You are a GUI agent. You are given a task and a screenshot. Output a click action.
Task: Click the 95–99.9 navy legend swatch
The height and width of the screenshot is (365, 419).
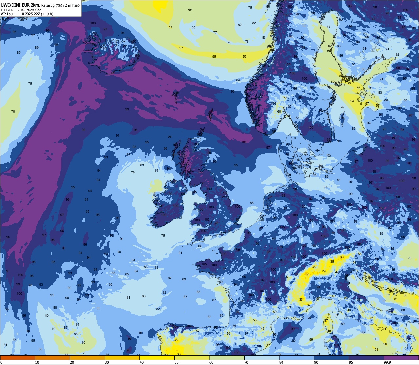pyautogui.click(x=366, y=357)
